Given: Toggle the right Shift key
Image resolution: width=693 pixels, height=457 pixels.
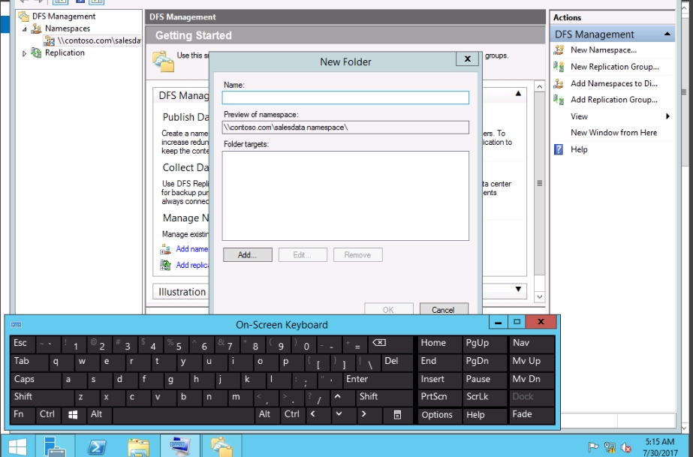Looking at the screenshot, I should click(x=384, y=396).
